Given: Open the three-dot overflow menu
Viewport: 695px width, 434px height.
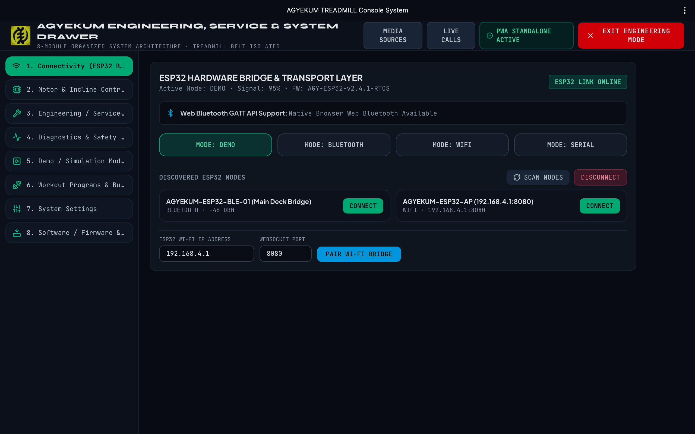Looking at the screenshot, I should (x=684, y=10).
